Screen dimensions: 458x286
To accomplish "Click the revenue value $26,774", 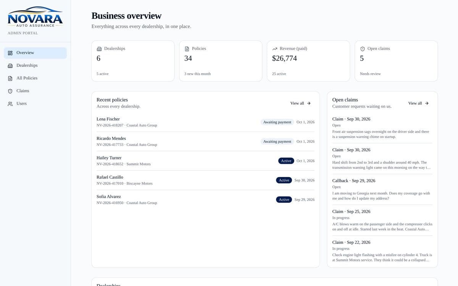I will tap(284, 58).
